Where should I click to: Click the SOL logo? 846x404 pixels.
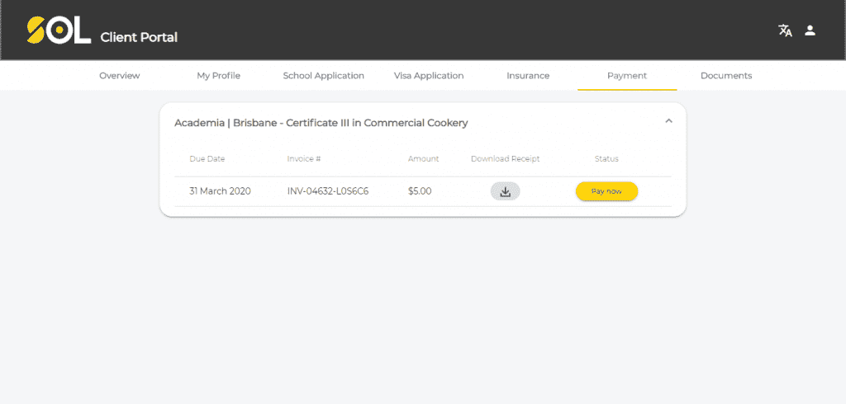(x=59, y=31)
